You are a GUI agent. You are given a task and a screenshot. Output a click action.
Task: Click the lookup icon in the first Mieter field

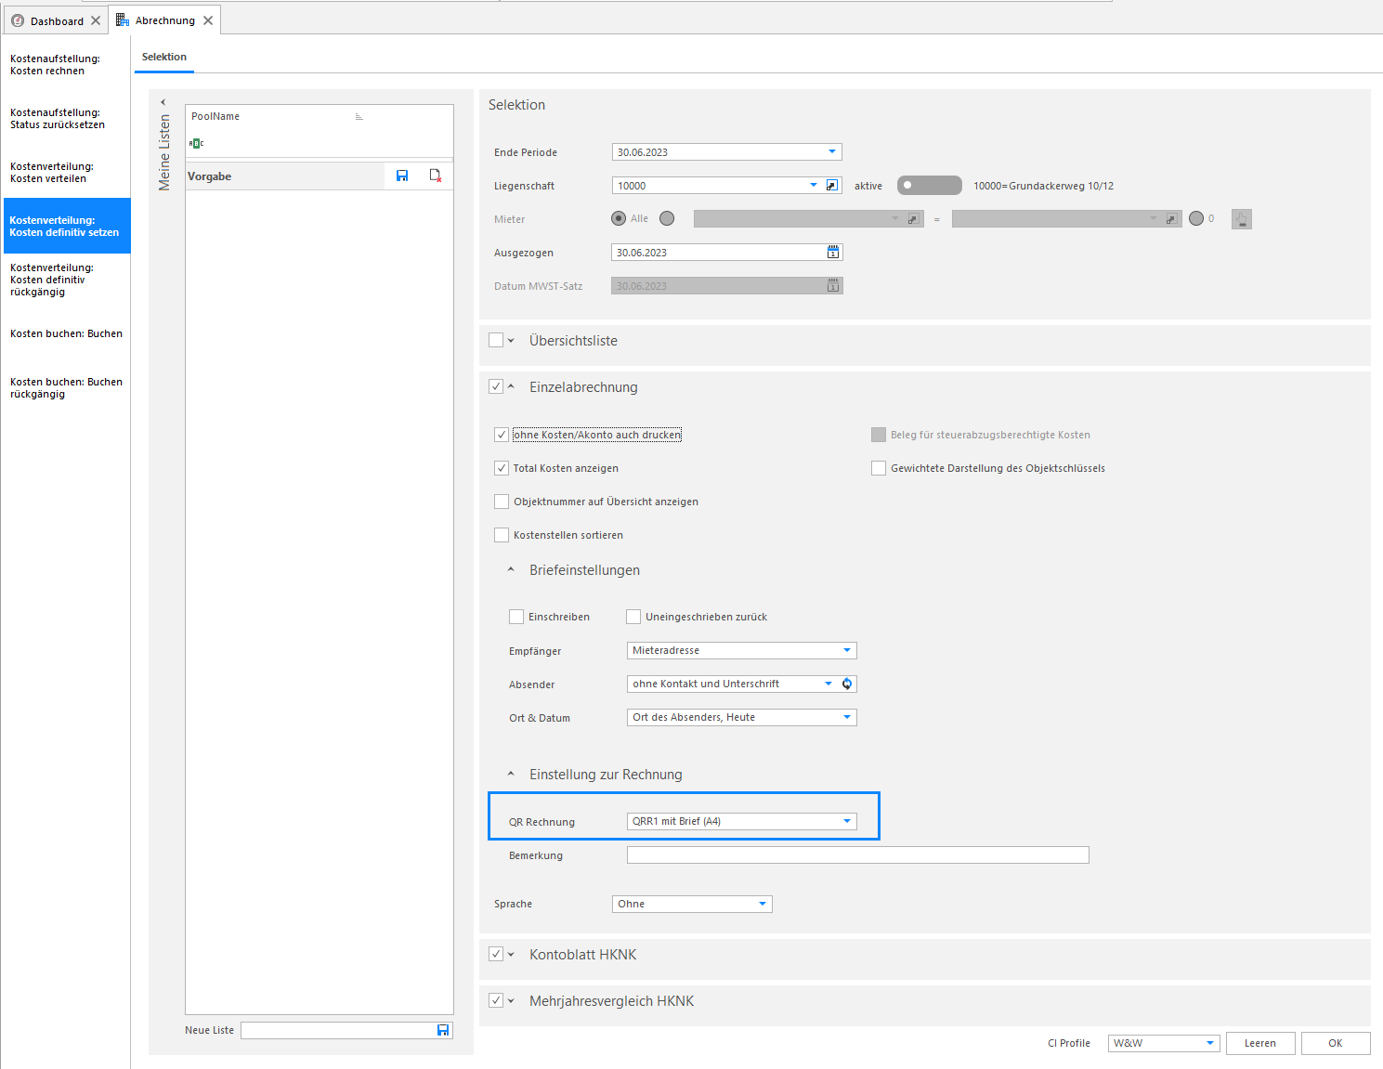tap(913, 219)
